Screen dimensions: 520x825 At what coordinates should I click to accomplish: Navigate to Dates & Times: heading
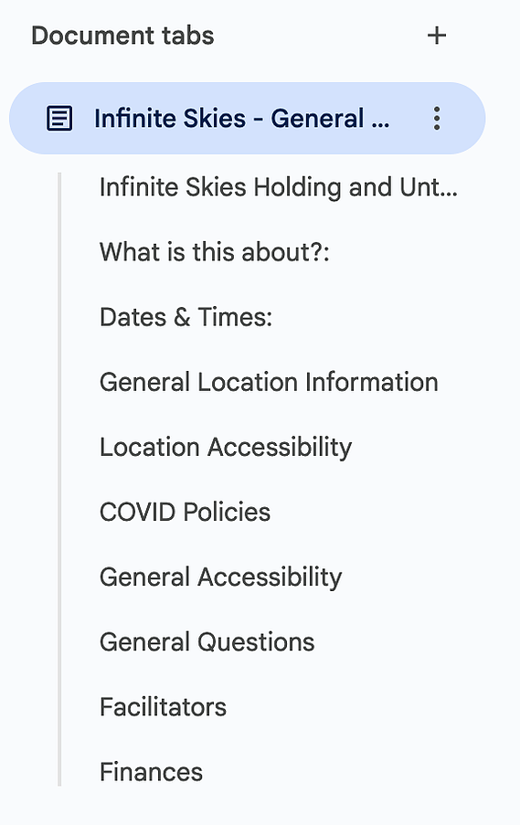pyautogui.click(x=186, y=317)
